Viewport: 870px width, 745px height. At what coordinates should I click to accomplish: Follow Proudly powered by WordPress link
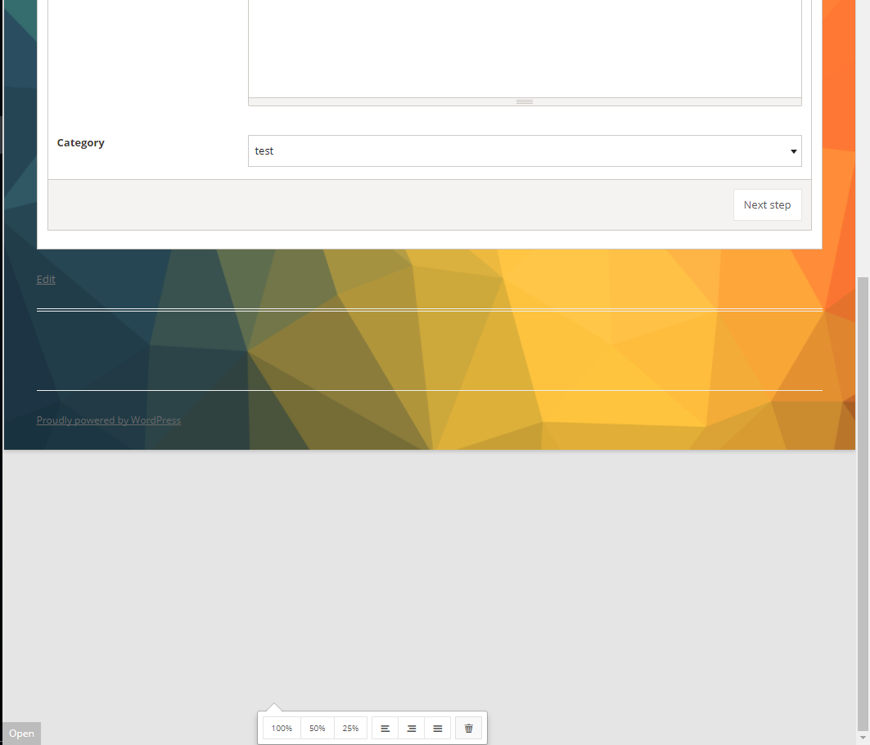click(109, 420)
